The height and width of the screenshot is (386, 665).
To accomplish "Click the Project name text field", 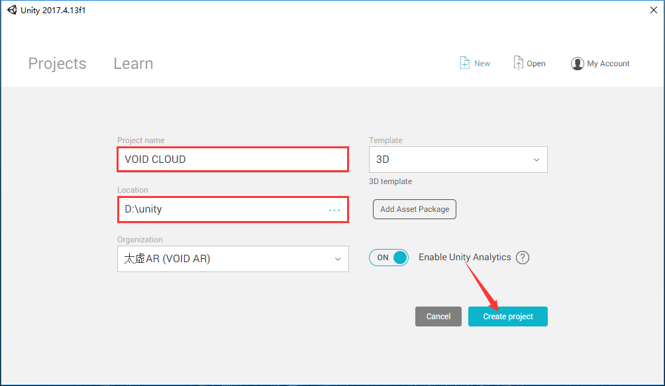I will (232, 160).
